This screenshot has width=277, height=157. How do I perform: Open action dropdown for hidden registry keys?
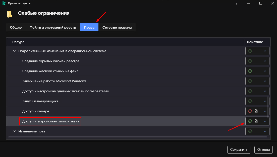[265, 61]
